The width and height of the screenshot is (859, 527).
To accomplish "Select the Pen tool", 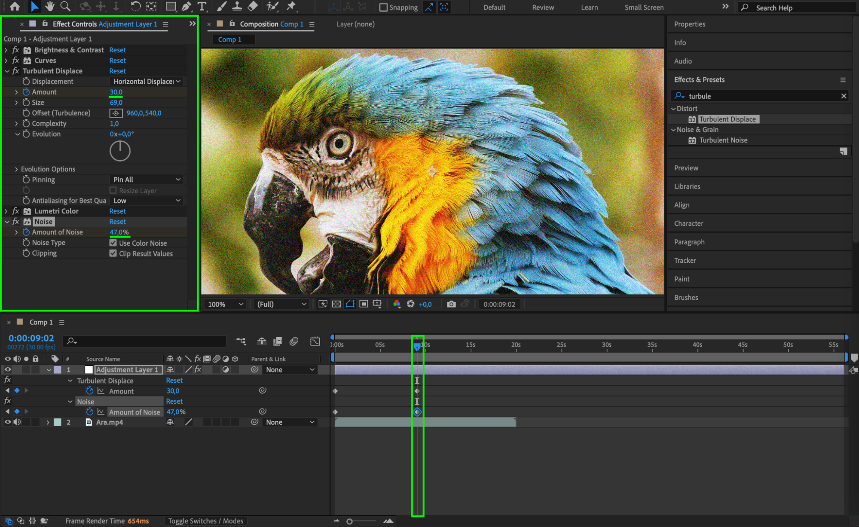I will click(186, 6).
